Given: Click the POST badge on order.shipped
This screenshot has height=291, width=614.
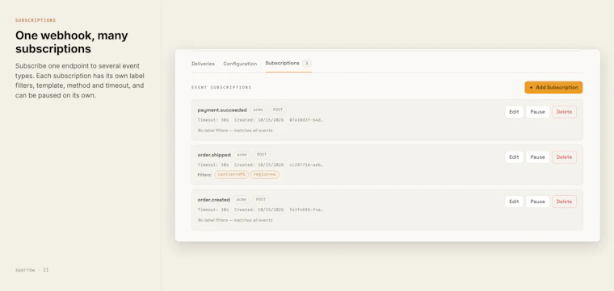Looking at the screenshot, I should (x=262, y=155).
